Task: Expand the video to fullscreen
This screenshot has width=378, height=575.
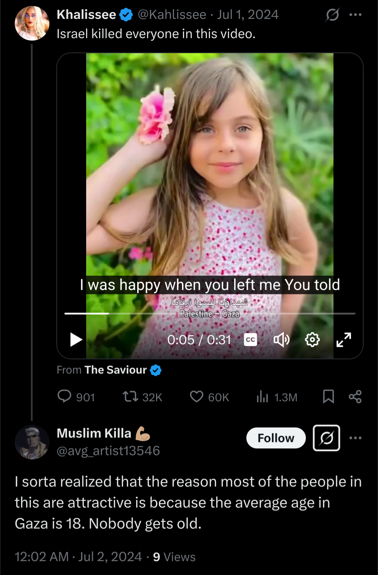Action: click(x=344, y=339)
